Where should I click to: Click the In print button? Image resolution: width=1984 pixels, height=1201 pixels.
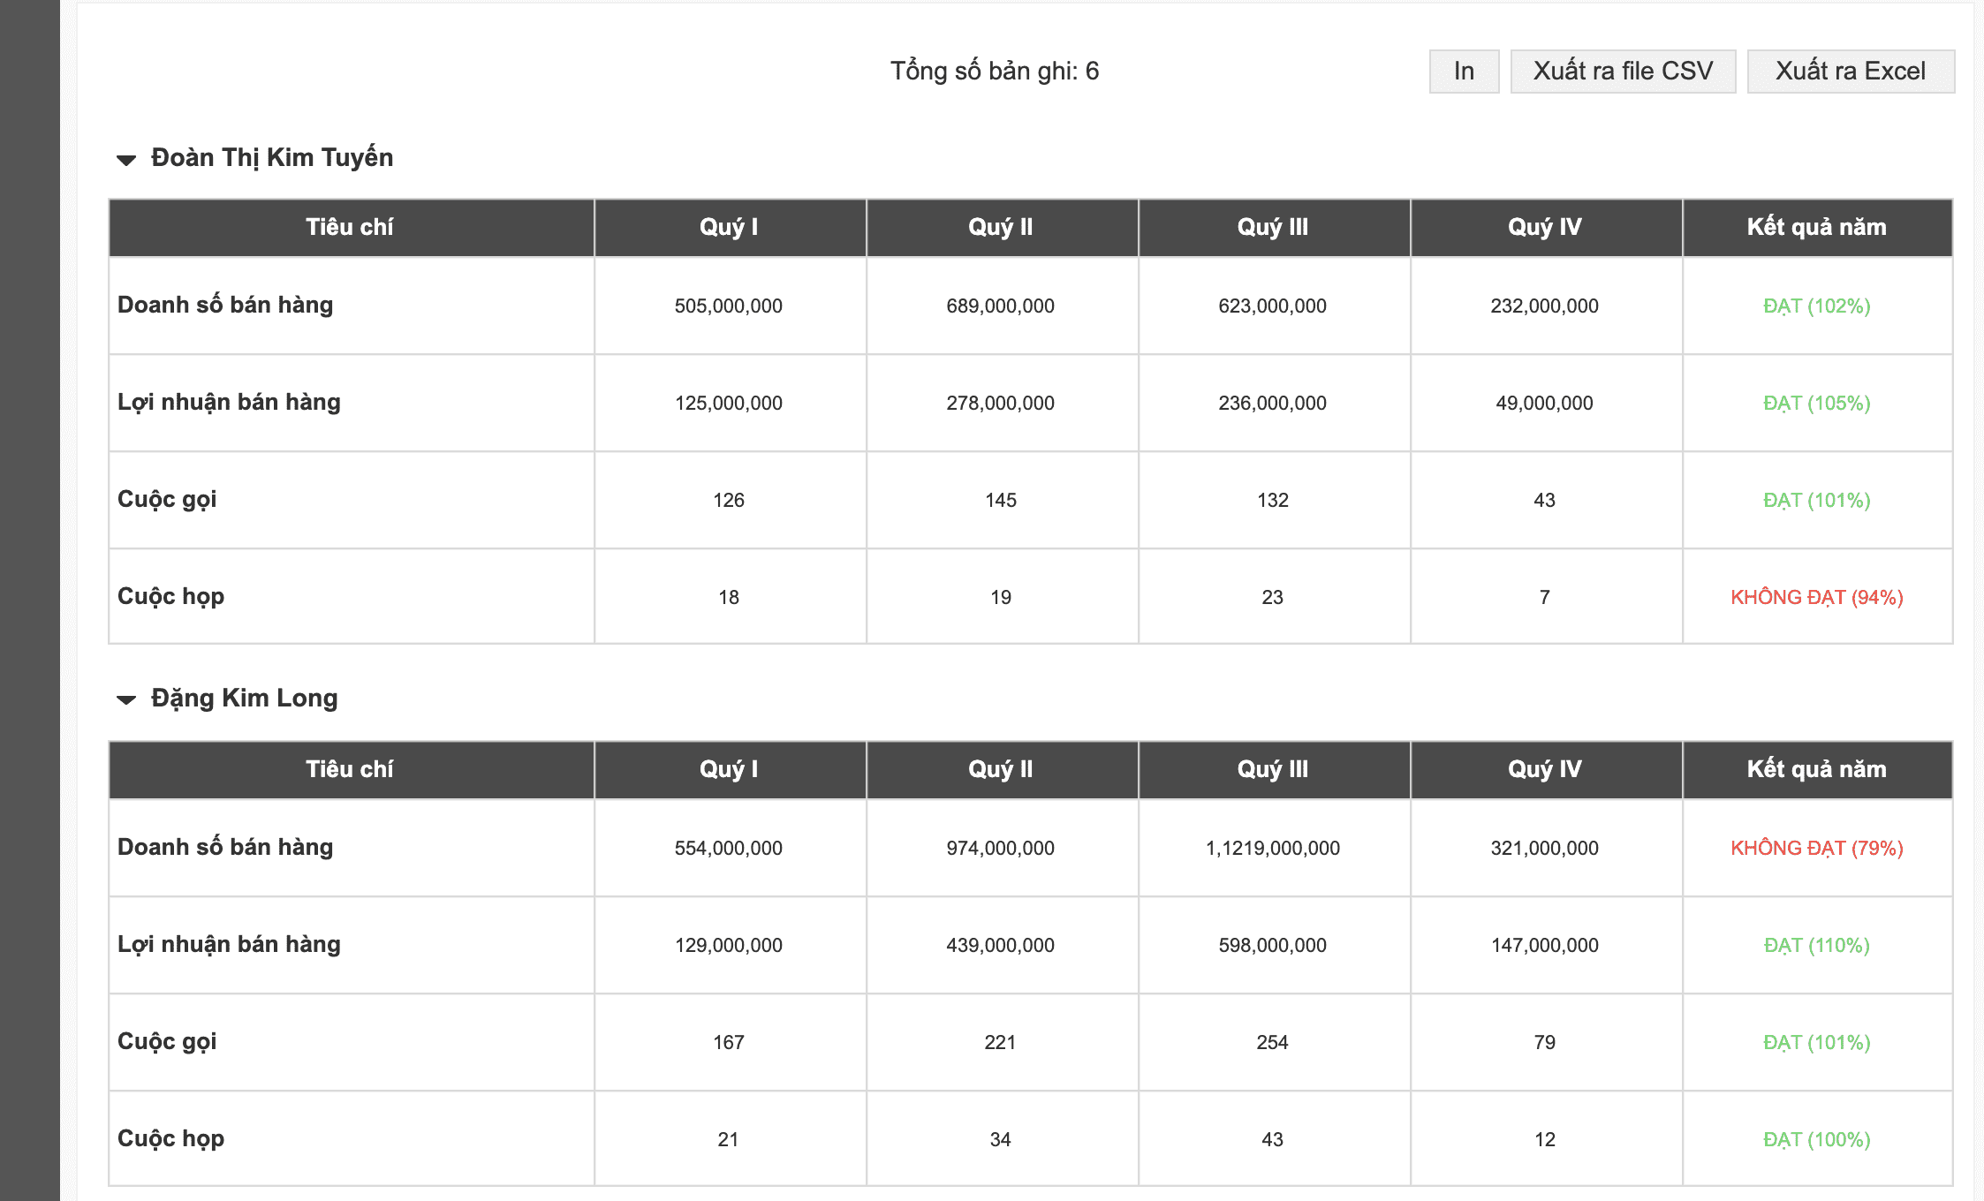coord(1464,71)
